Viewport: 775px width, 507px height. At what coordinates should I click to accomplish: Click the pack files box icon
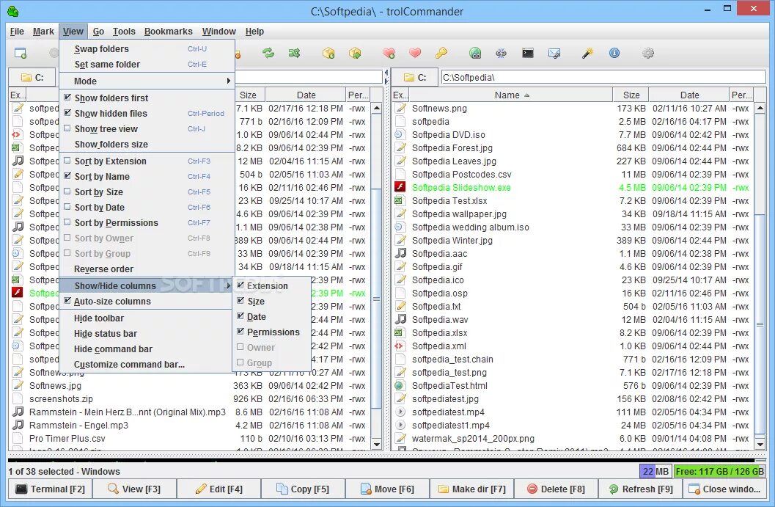click(x=328, y=53)
